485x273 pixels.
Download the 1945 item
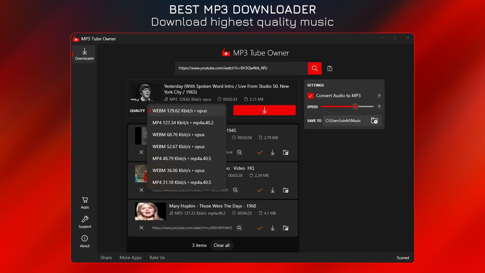click(272, 152)
